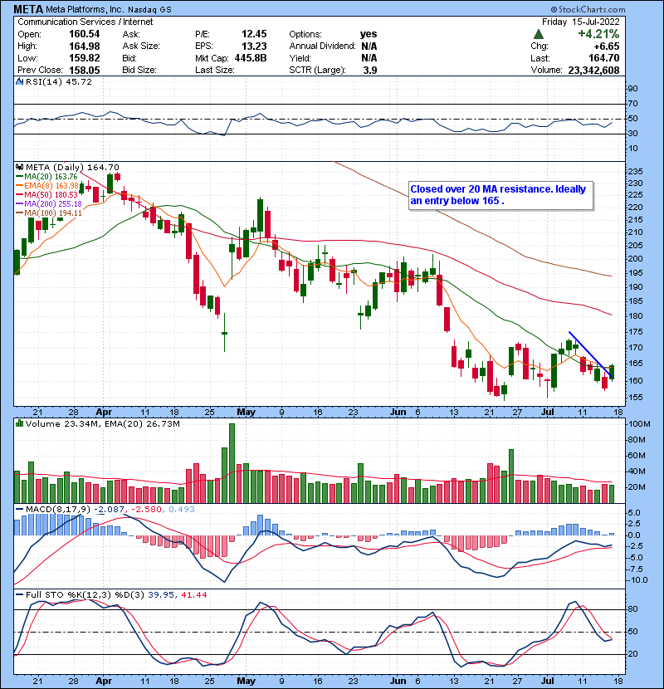Click the annotation text about 20 MA resistance
Screen dimensions: 664x689
pos(498,195)
